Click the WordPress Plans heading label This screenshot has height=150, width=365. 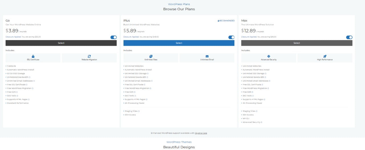point(179,4)
